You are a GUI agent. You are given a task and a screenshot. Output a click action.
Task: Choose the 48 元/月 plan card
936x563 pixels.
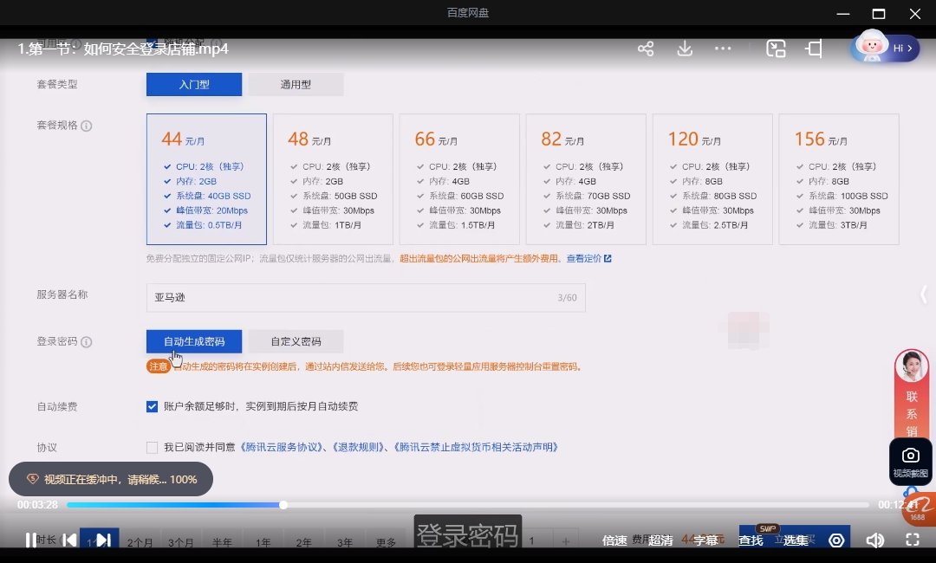tap(333, 179)
